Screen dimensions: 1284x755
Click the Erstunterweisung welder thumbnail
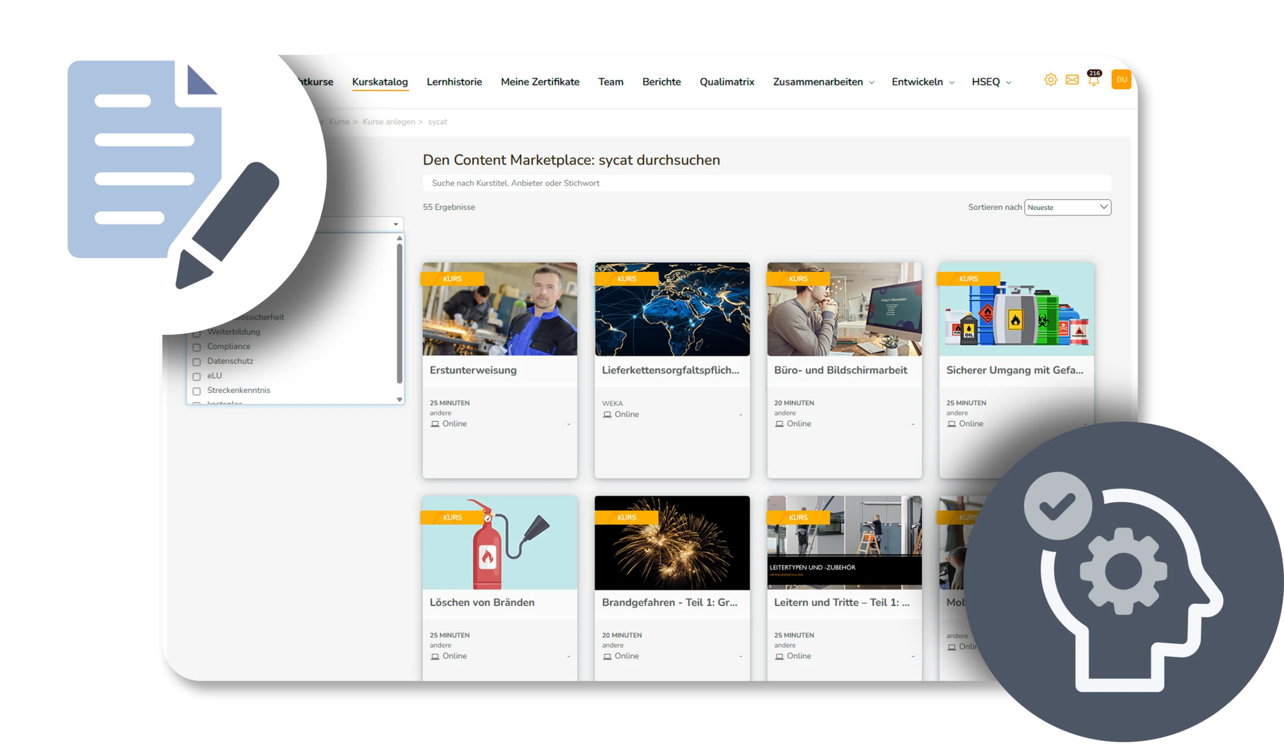(500, 309)
